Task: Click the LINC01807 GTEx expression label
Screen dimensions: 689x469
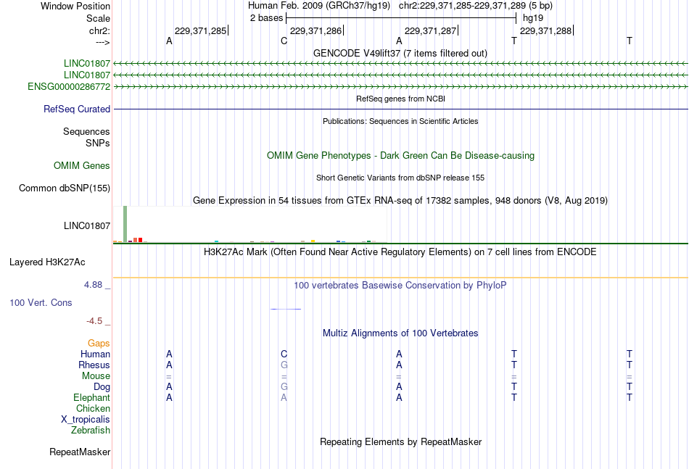Action: pyautogui.click(x=86, y=225)
